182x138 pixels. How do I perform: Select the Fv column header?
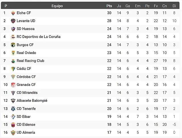156,6
